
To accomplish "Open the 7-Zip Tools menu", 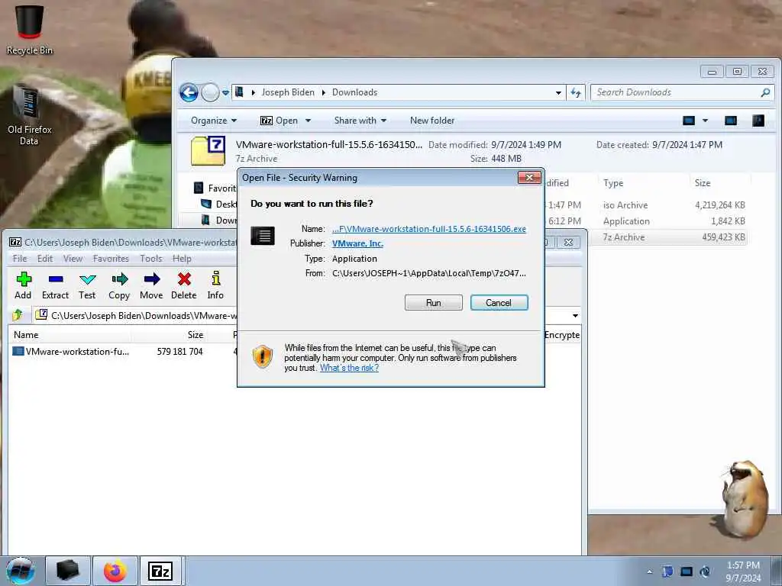I will point(151,259).
